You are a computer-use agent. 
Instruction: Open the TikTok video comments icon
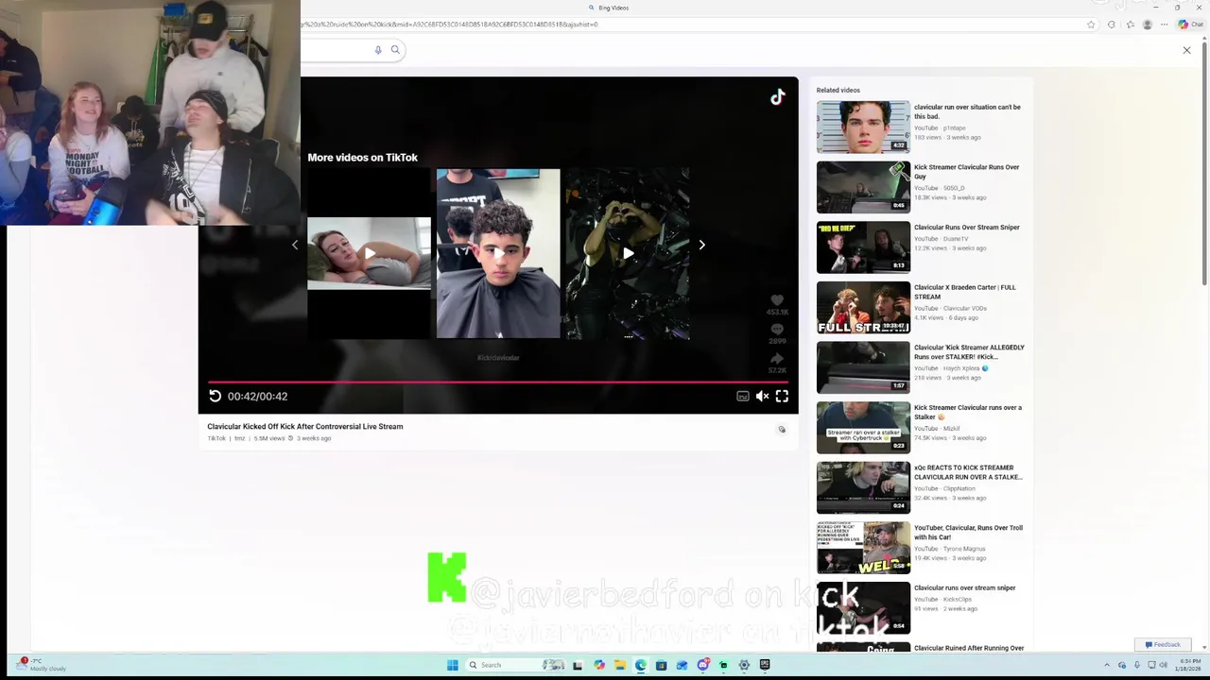777,330
